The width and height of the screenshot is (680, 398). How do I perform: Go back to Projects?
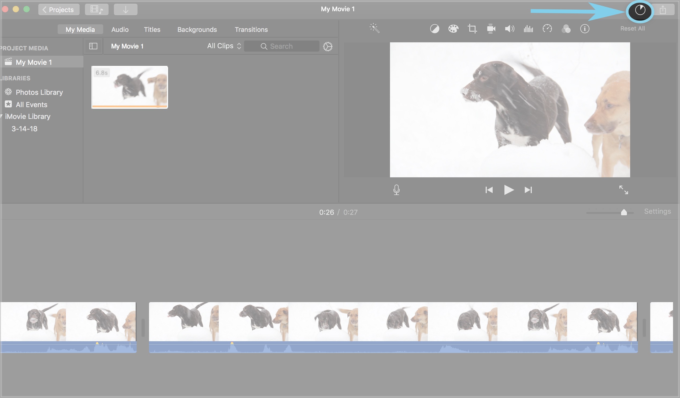58,10
